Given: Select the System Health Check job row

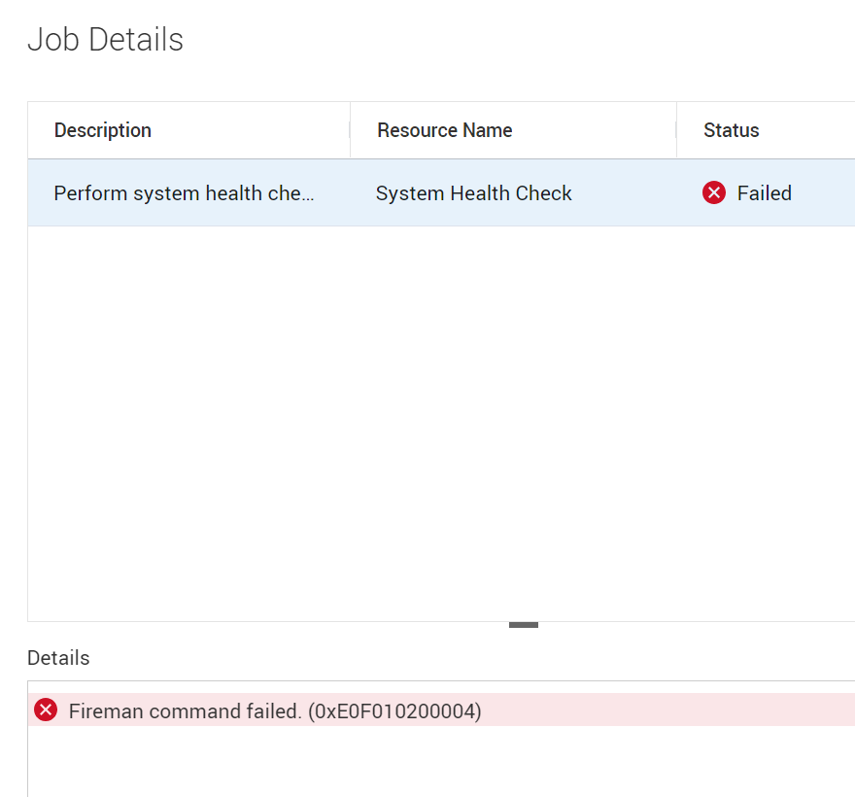Looking at the screenshot, I should pos(473,192).
